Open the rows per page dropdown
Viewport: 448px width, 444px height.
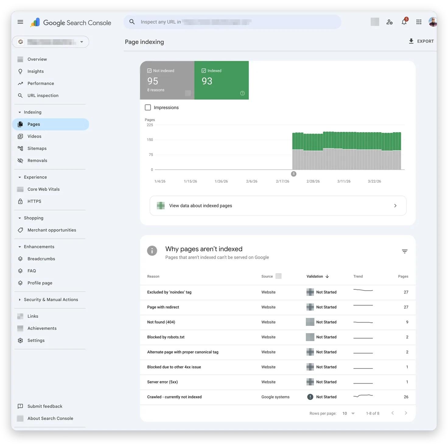(349, 413)
